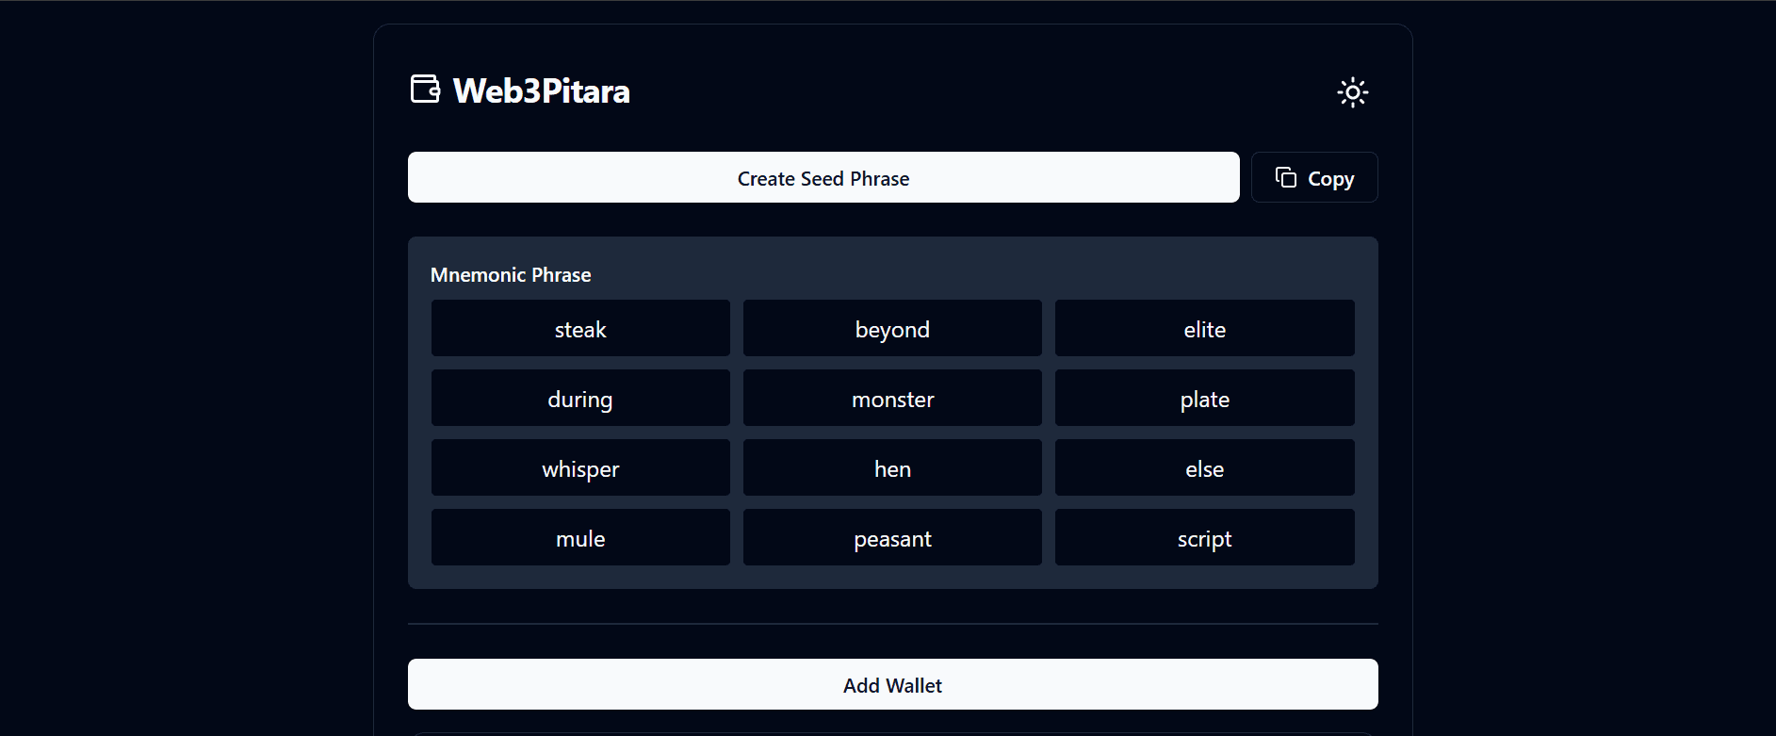The height and width of the screenshot is (736, 1776).
Task: Select the "script" word tile
Action: (1204, 537)
